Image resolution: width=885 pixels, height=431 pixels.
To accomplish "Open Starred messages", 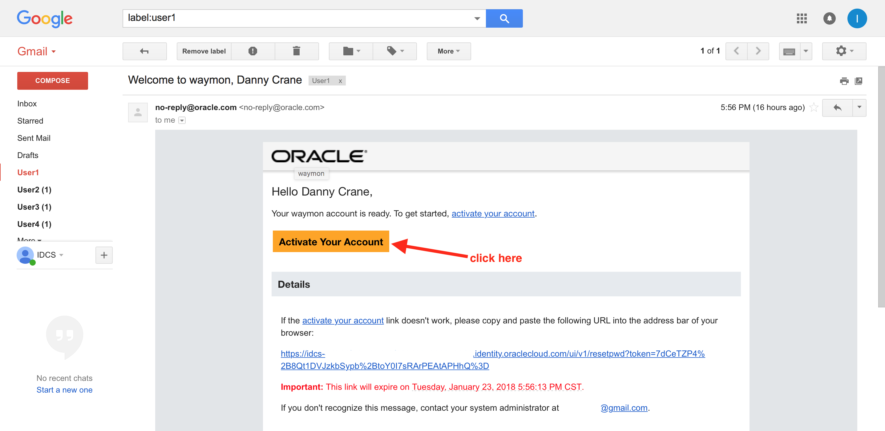I will tap(30, 121).
